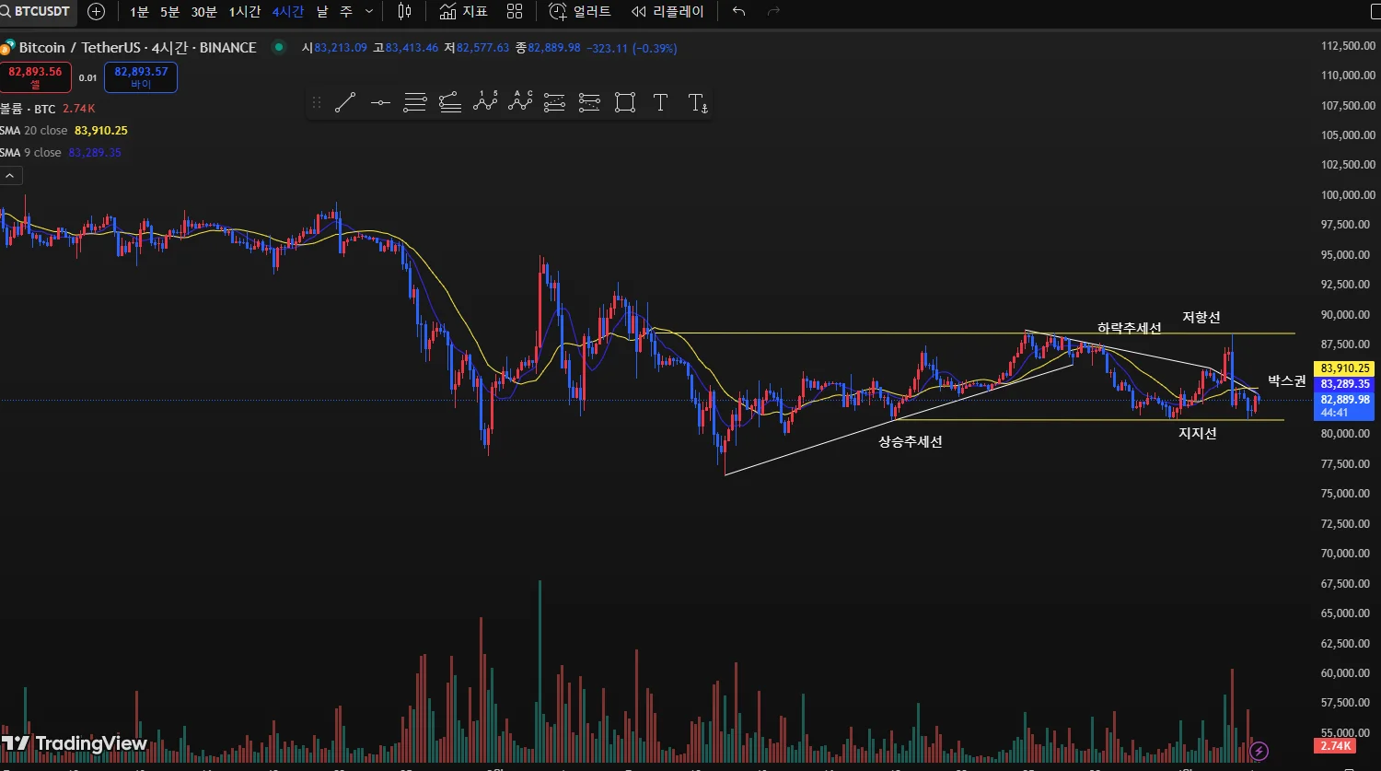Undo the last chart action
The height and width of the screenshot is (771, 1381).
point(738,12)
